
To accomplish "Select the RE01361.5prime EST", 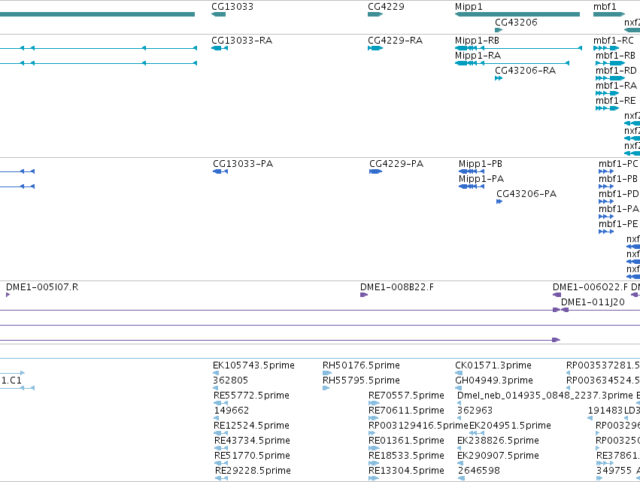I will coord(406,441).
